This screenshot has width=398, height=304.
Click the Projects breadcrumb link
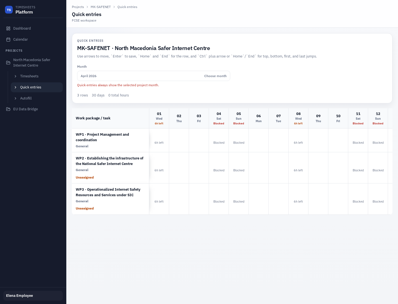click(x=78, y=7)
